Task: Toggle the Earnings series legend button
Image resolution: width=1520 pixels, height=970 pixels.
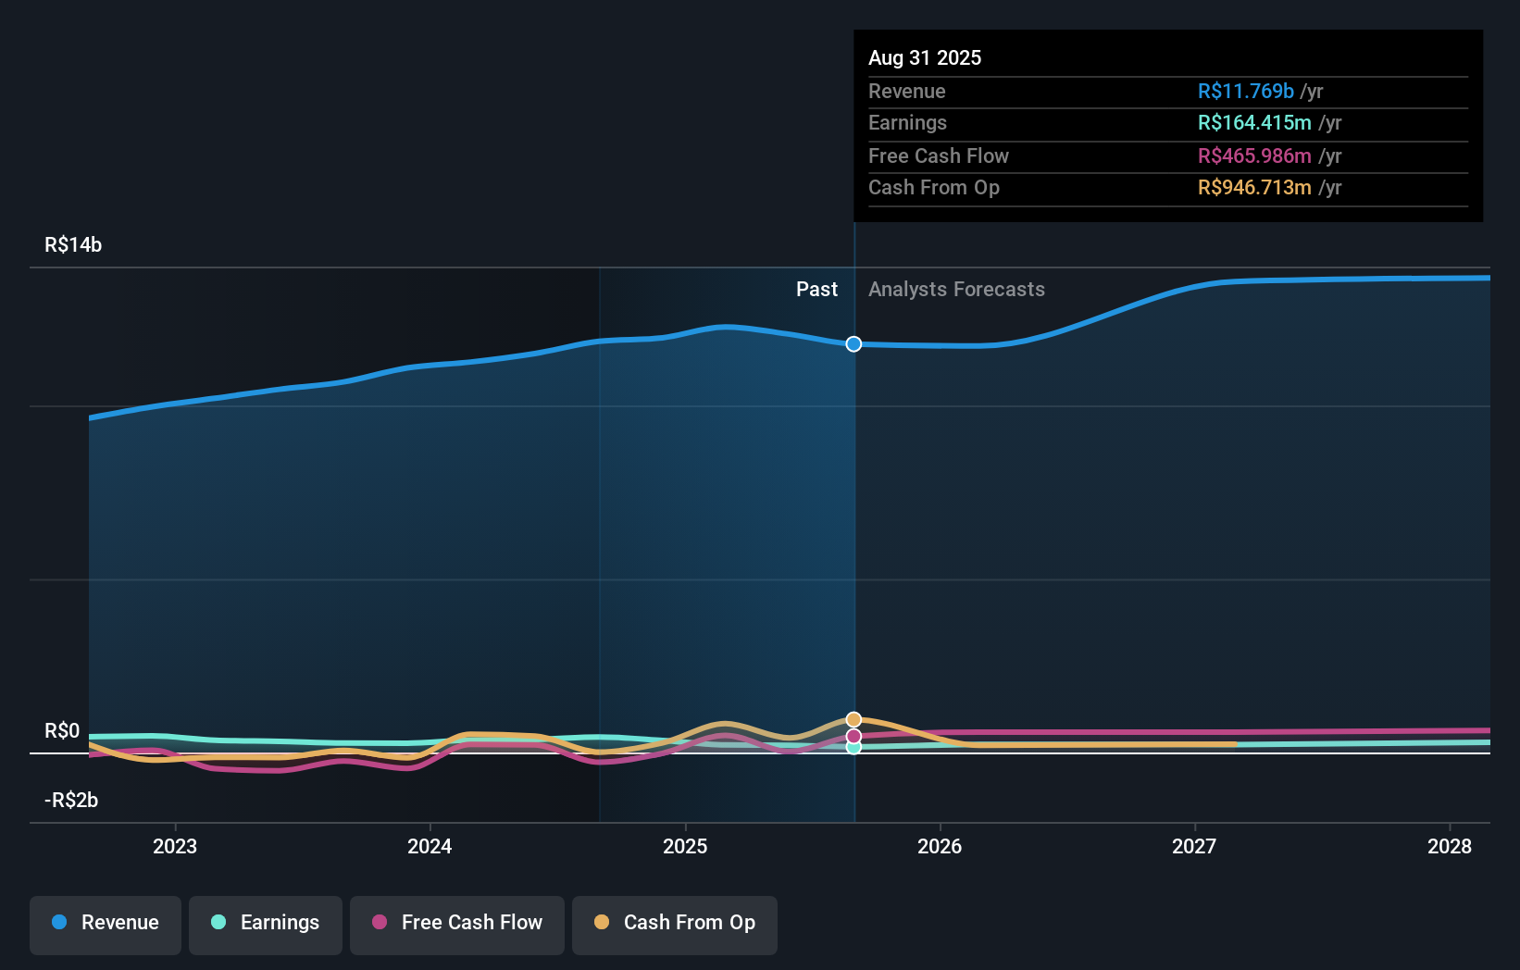Action: point(266,924)
